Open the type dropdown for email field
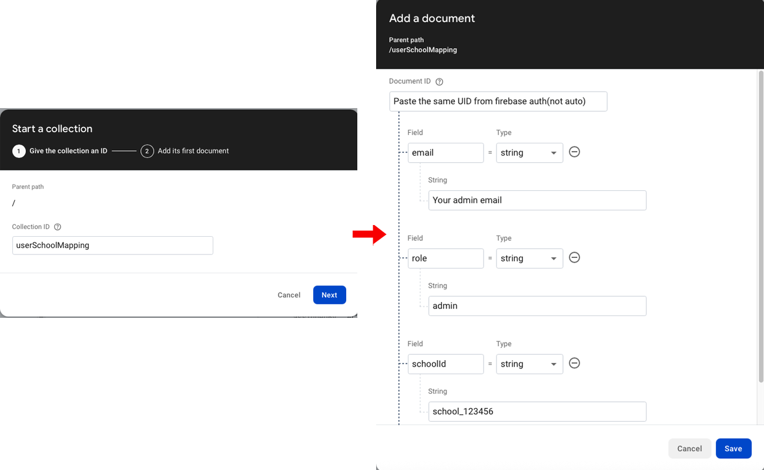This screenshot has height=470, width=764. click(529, 153)
